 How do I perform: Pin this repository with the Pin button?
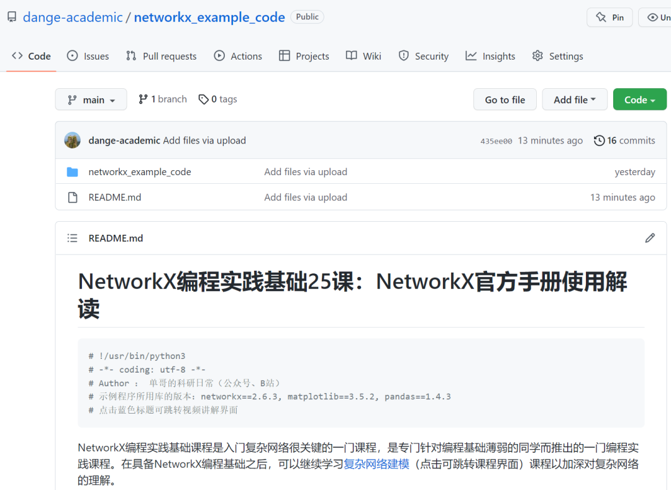pos(609,17)
